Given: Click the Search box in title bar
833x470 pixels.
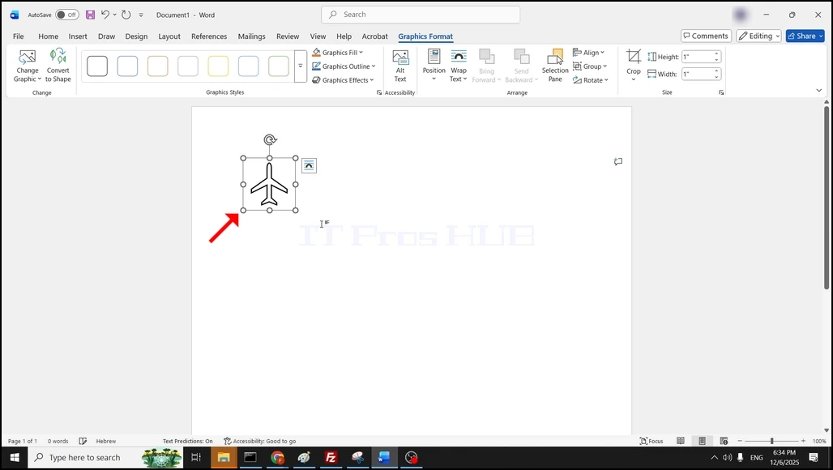Looking at the screenshot, I should pyautogui.click(x=421, y=15).
